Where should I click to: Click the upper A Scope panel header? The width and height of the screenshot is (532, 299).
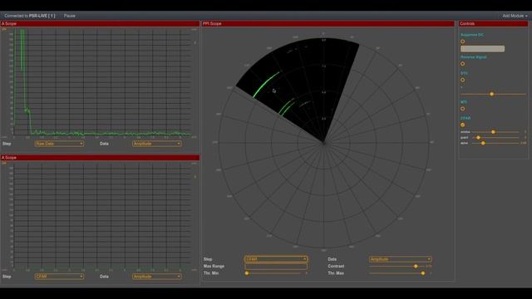click(x=100, y=24)
